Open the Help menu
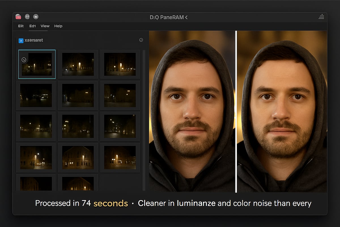This screenshot has width=340, height=227. point(58,26)
